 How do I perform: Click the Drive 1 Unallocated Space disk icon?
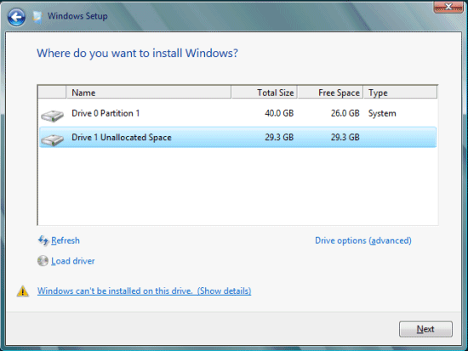tap(52, 139)
